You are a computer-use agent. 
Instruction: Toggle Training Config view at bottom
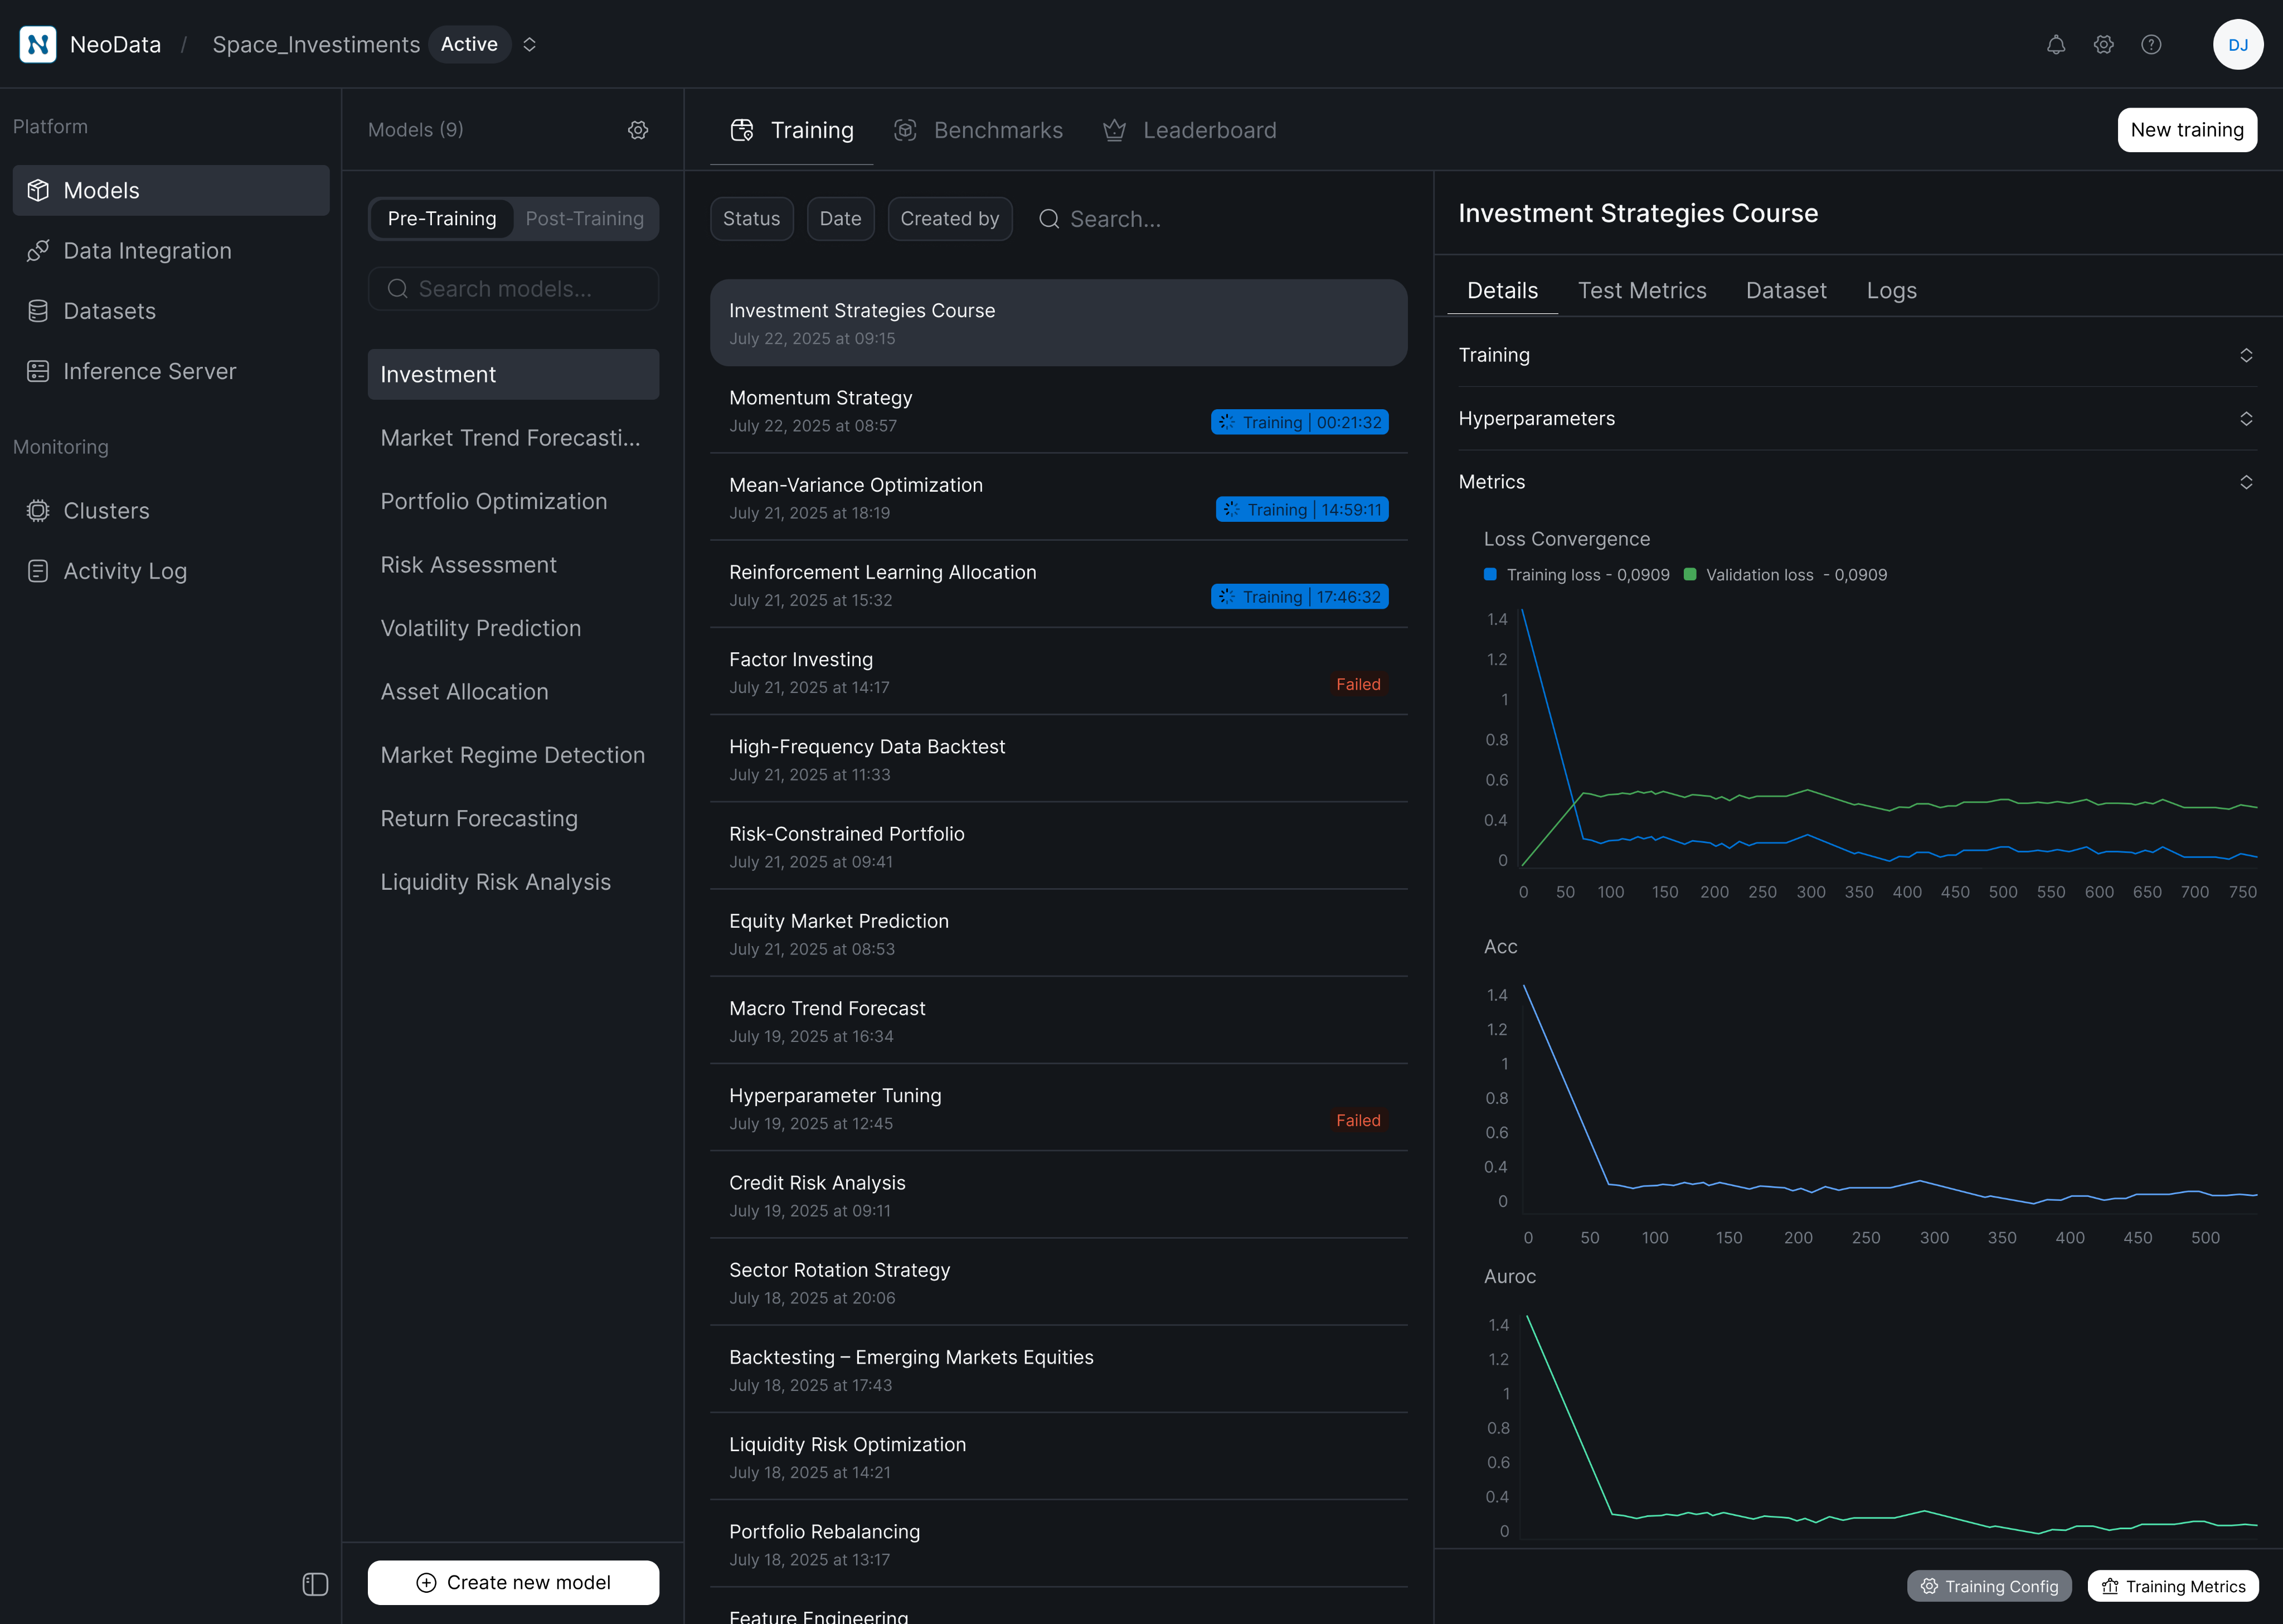pyautogui.click(x=1989, y=1586)
